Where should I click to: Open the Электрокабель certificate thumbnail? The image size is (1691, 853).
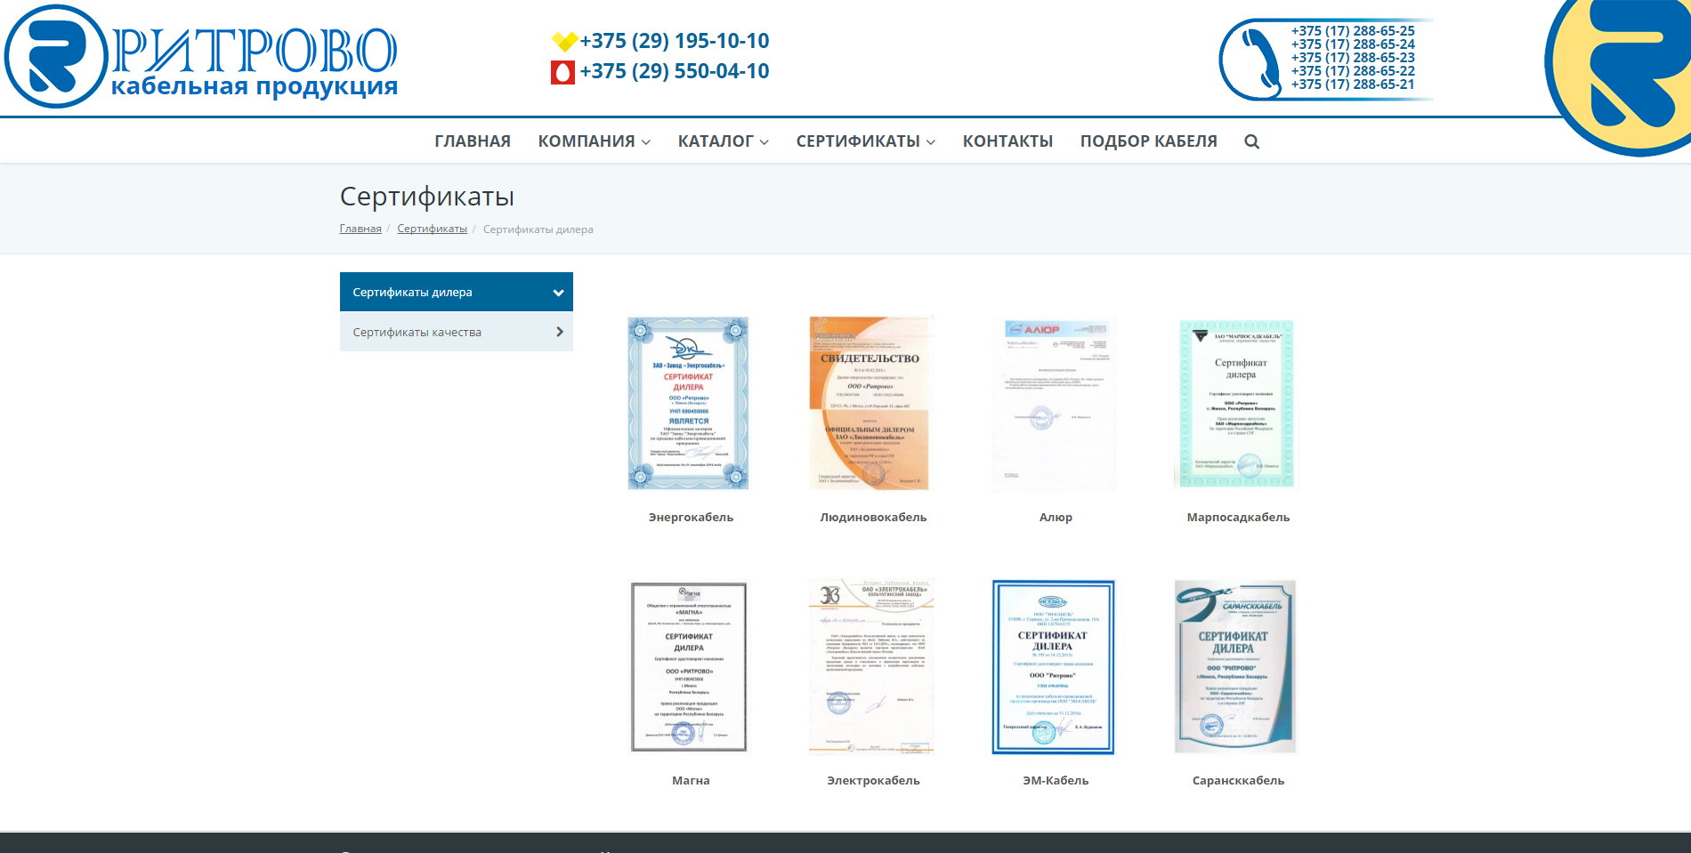click(x=871, y=666)
